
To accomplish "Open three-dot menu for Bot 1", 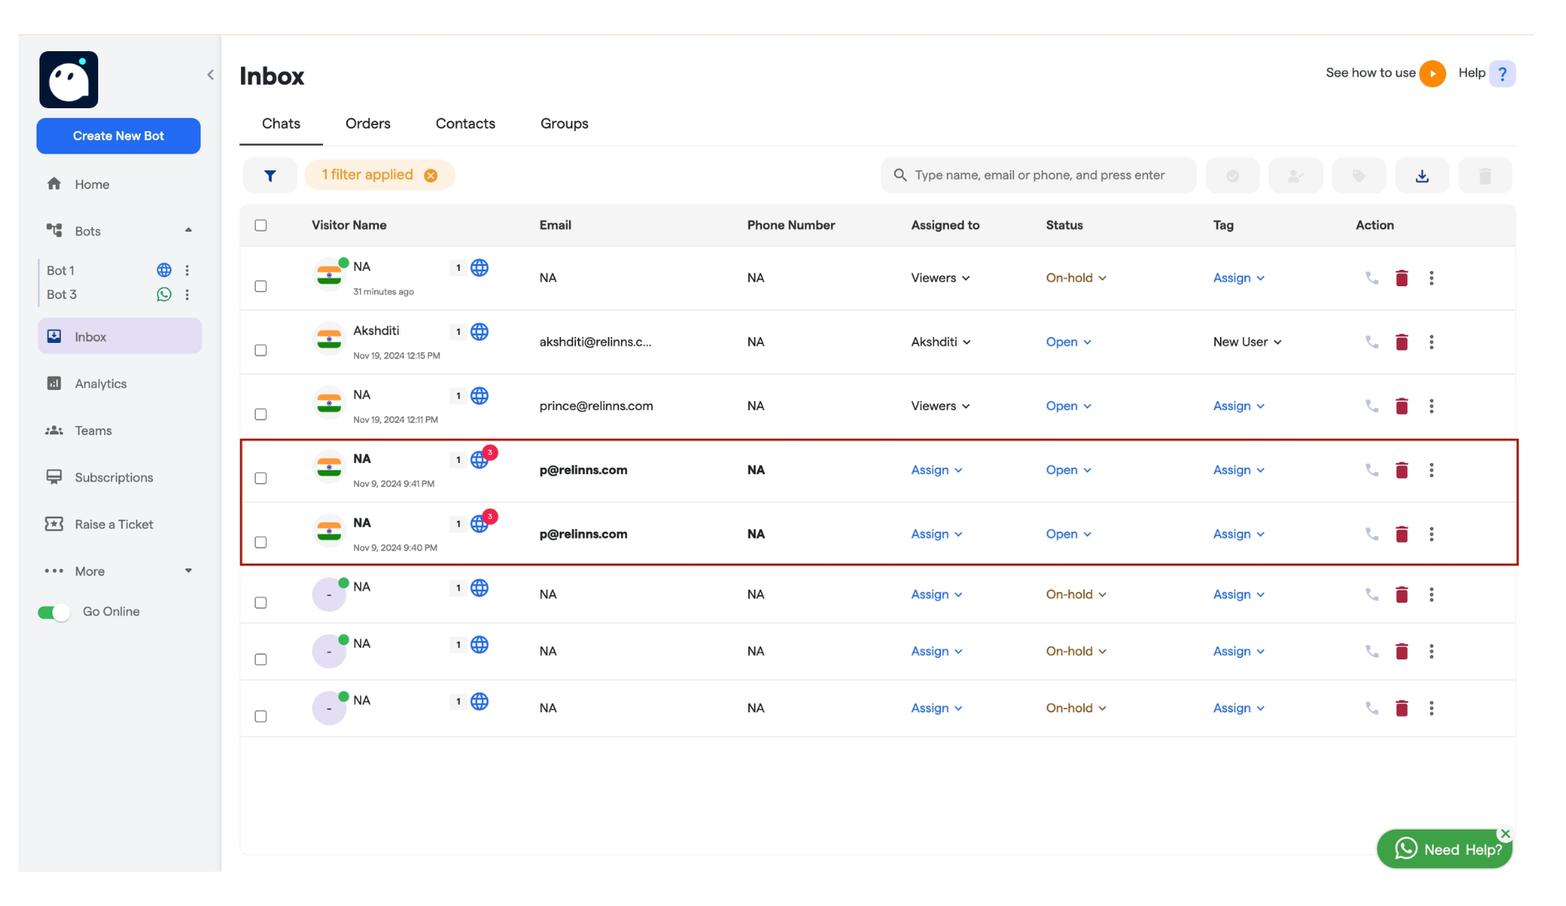I will [187, 270].
